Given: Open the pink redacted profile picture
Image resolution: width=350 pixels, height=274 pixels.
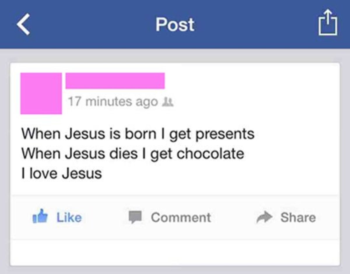Looking at the screenshot, I should [41, 93].
